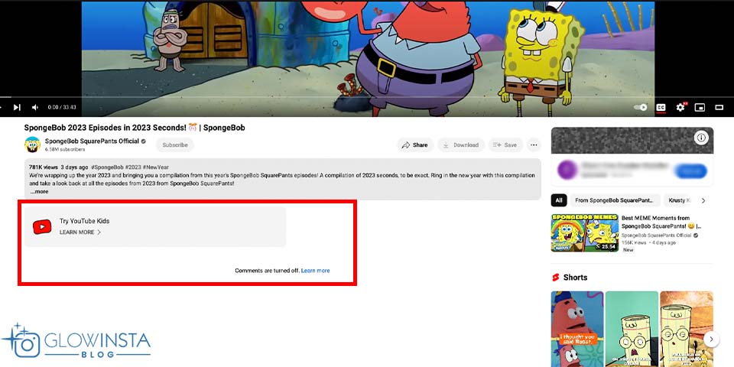Open LEARN MORE for YouTube Kids

pyautogui.click(x=80, y=232)
